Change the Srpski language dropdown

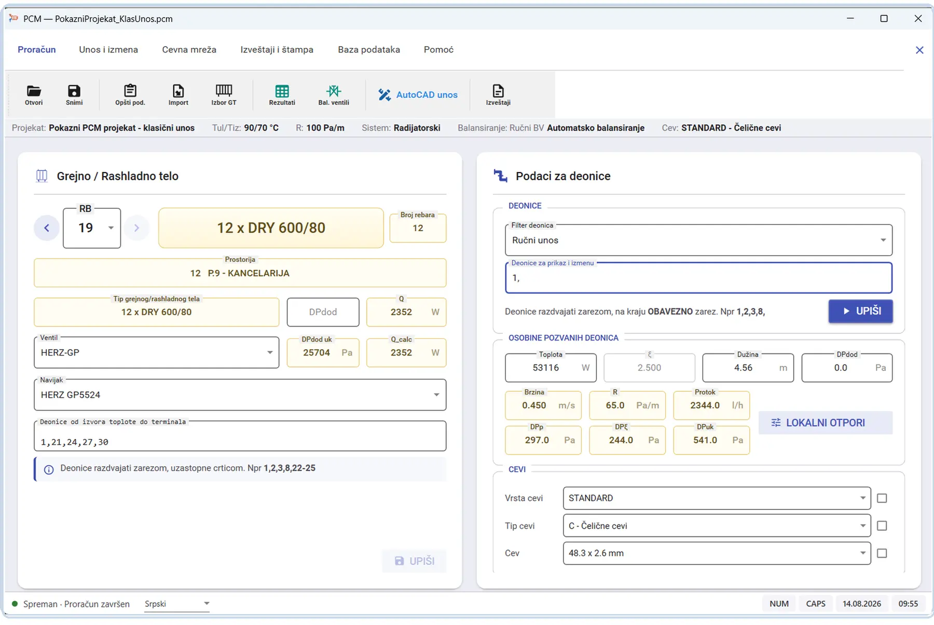pyautogui.click(x=177, y=604)
